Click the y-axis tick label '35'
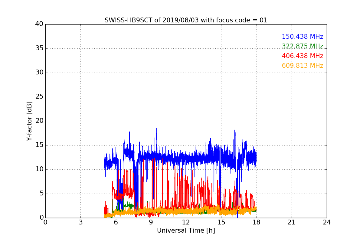This screenshot has height=242, width=363. [39, 48]
